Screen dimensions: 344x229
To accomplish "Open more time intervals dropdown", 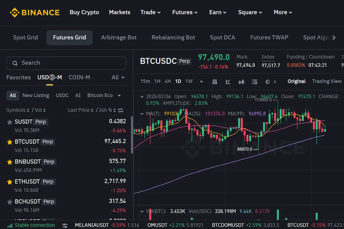I will (201, 82).
